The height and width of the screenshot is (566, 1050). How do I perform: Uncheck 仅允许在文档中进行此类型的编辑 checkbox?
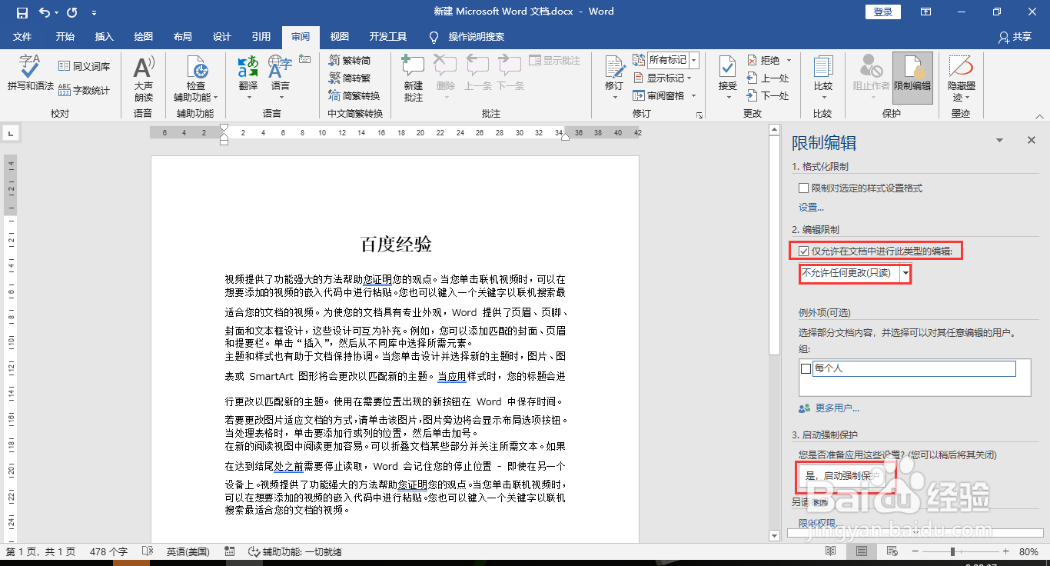click(804, 251)
